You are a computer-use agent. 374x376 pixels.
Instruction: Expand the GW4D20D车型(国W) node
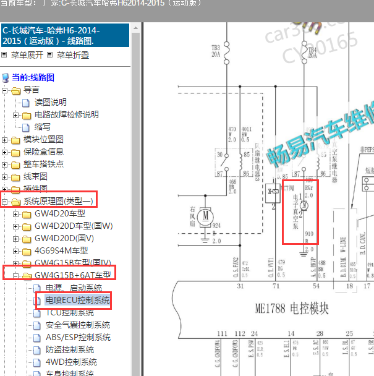tap(15, 226)
